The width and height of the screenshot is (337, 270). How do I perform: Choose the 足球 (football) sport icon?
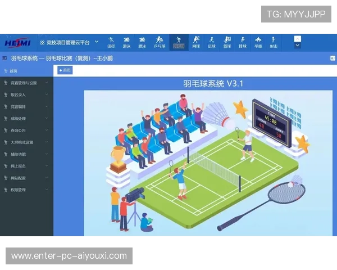212,42
